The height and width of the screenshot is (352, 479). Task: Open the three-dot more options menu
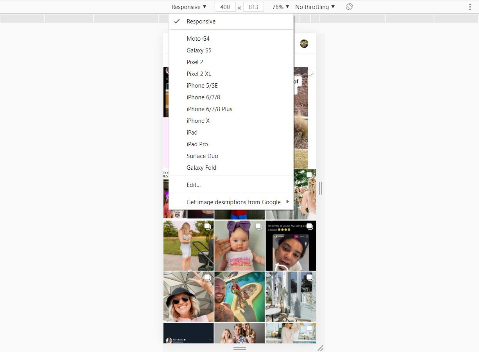coord(470,7)
